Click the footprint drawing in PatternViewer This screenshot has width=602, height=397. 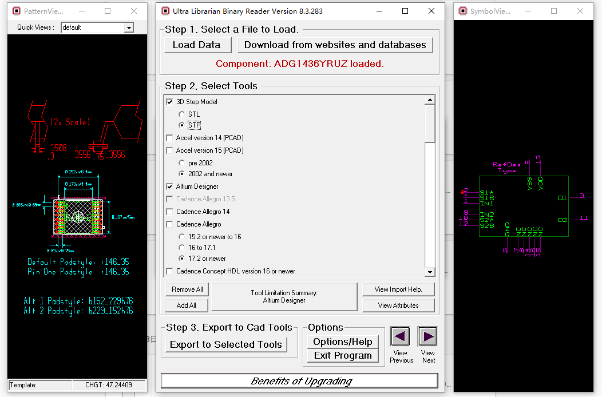click(x=78, y=217)
